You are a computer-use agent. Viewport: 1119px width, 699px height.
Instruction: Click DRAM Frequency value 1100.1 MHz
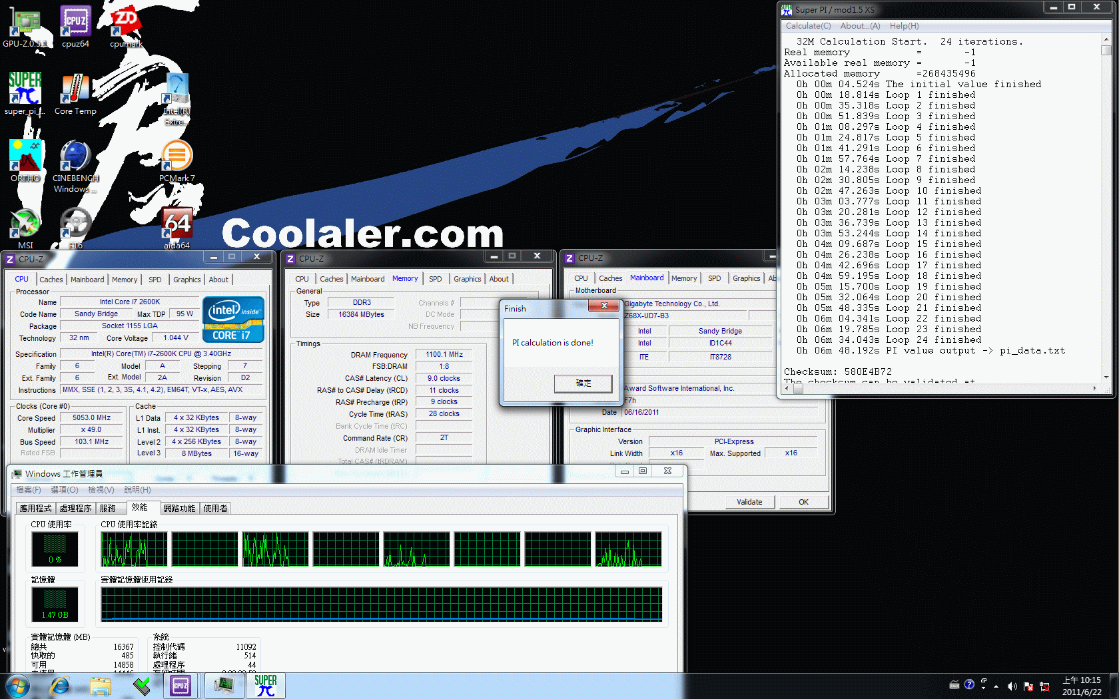click(444, 355)
